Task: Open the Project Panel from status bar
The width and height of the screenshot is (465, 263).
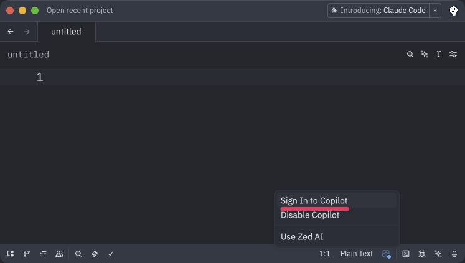Action: point(11,254)
